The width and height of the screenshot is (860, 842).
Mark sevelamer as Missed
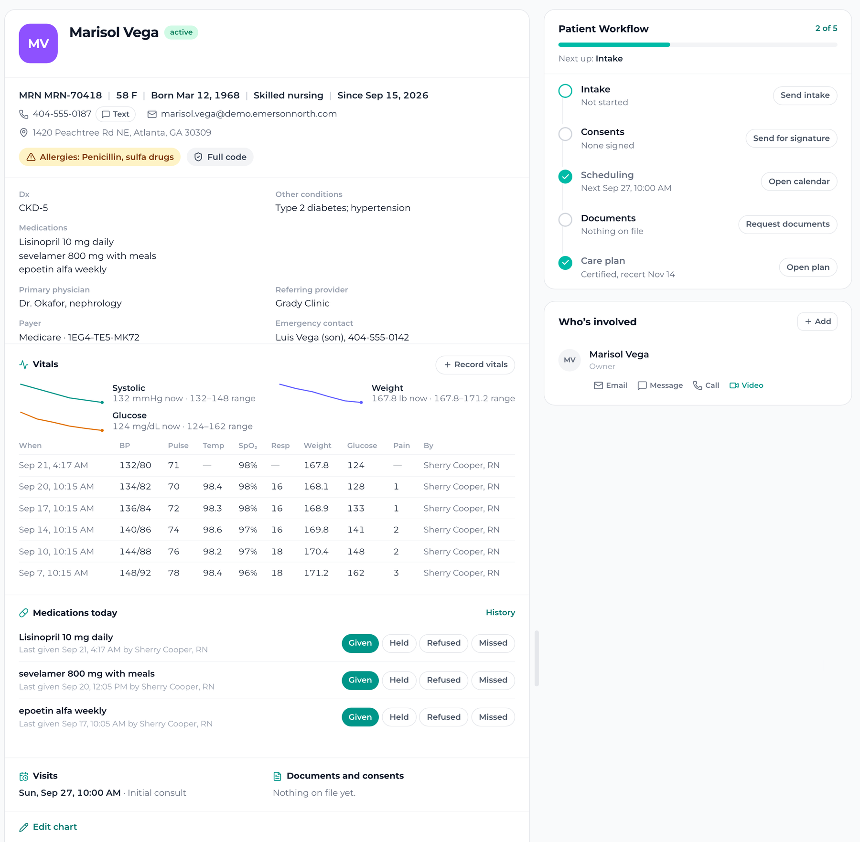493,681
